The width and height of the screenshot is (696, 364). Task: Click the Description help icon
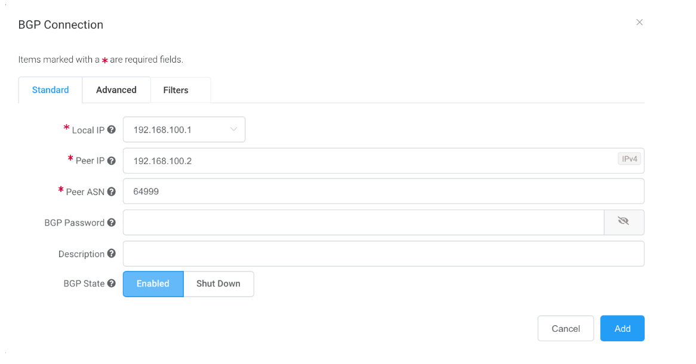coord(112,254)
